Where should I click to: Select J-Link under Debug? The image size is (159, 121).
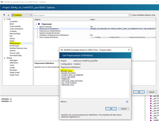12,65
